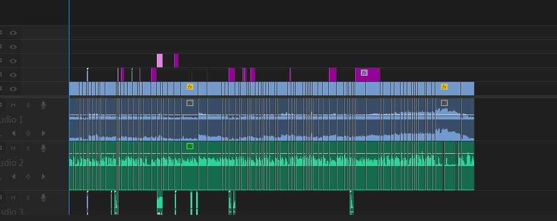Go to next keyframe on Audio 2

click(x=44, y=176)
